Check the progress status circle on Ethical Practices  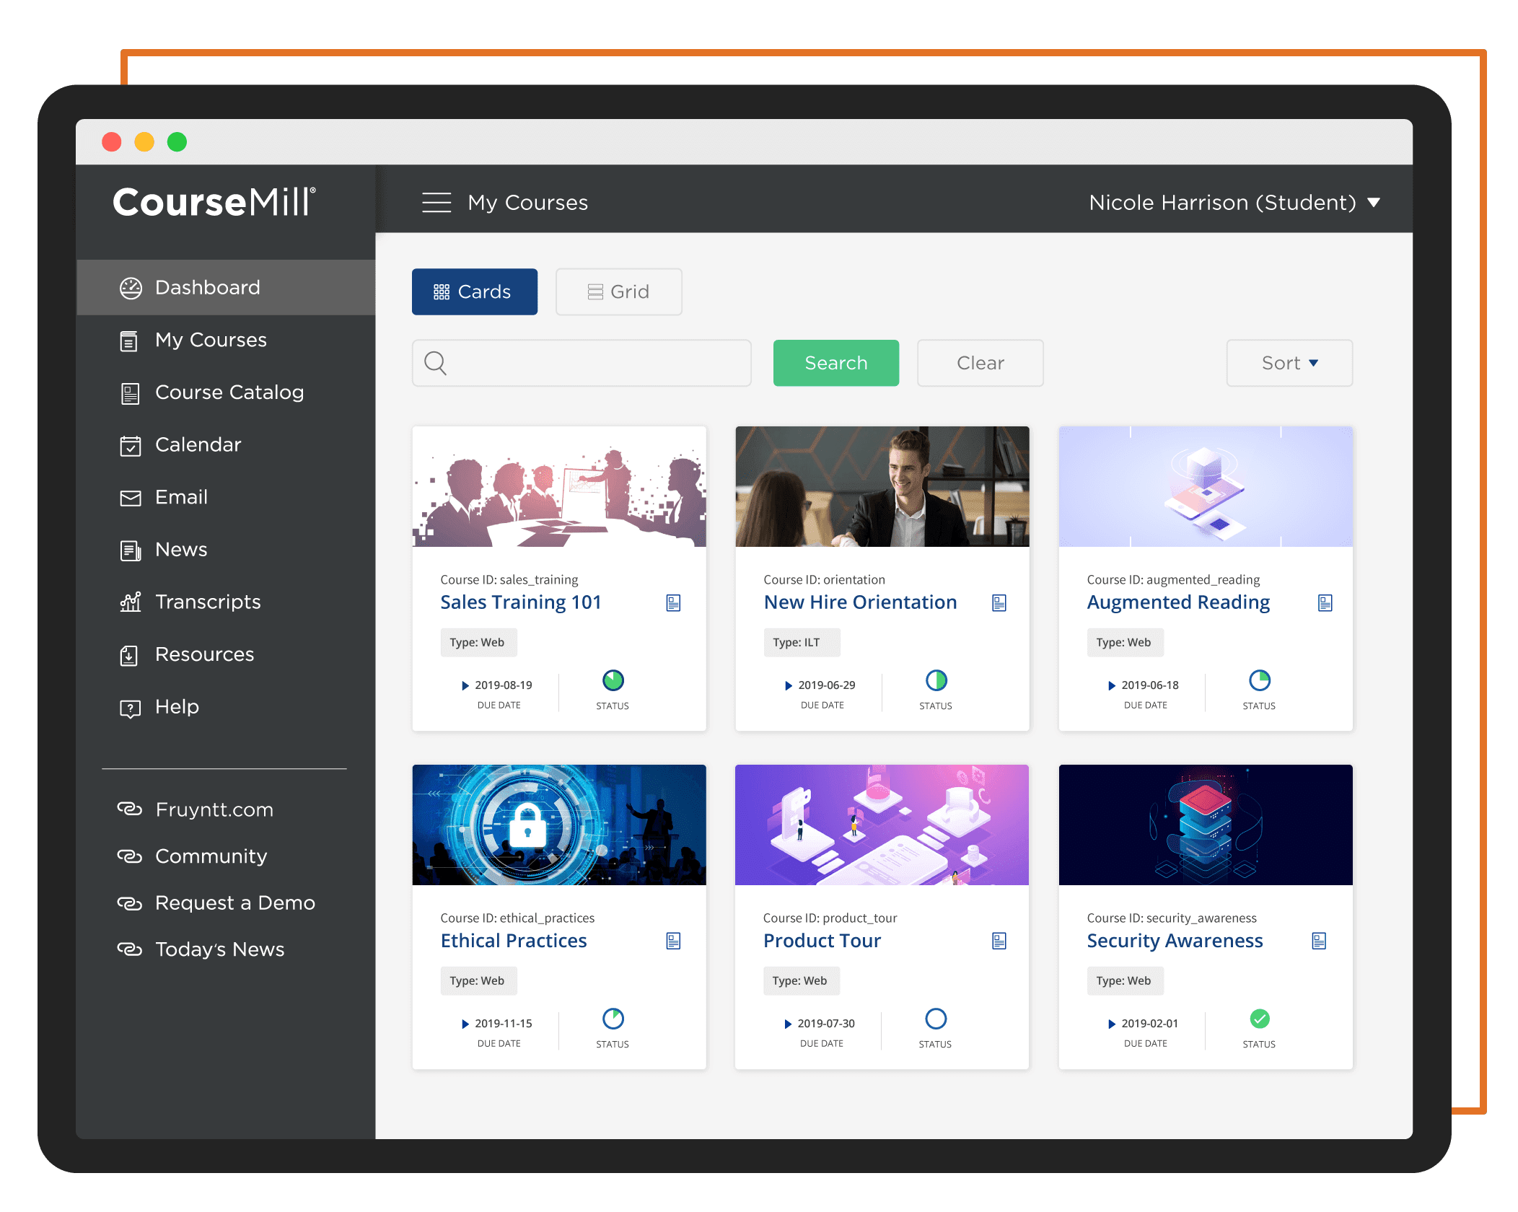613,1019
